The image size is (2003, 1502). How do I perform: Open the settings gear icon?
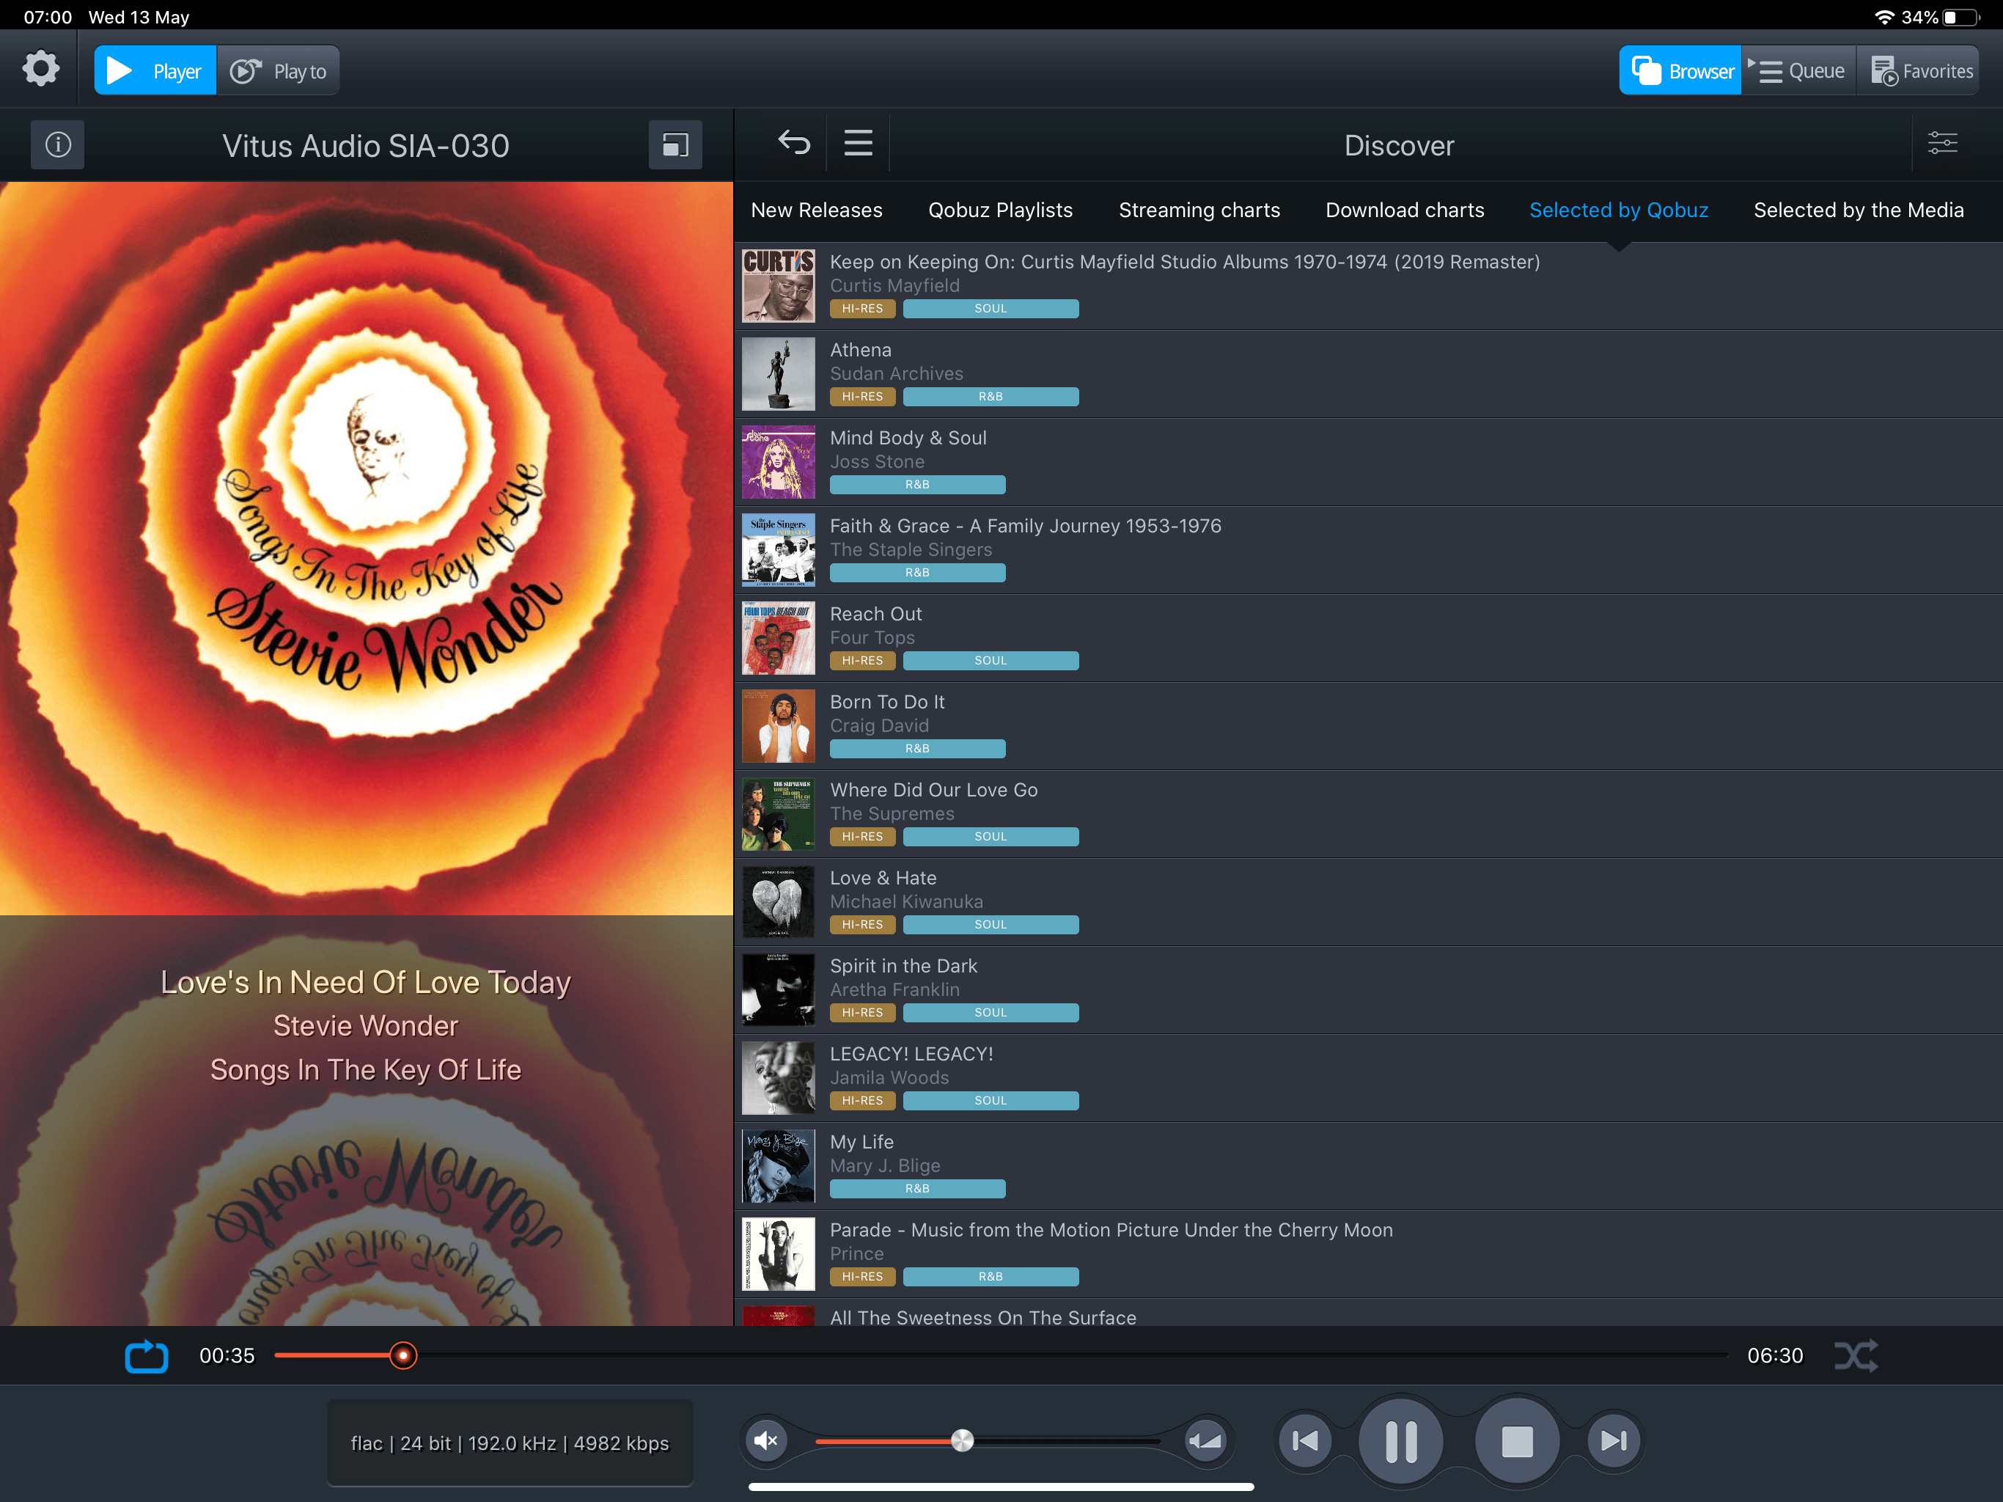[41, 70]
